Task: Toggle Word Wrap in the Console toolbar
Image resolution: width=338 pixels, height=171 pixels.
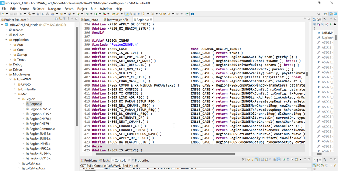Action: [x=270, y=159]
